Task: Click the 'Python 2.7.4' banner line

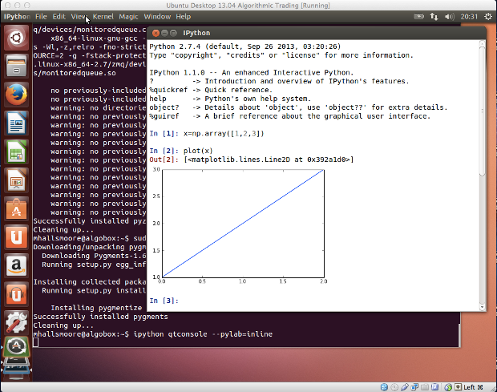Action: 245,46
